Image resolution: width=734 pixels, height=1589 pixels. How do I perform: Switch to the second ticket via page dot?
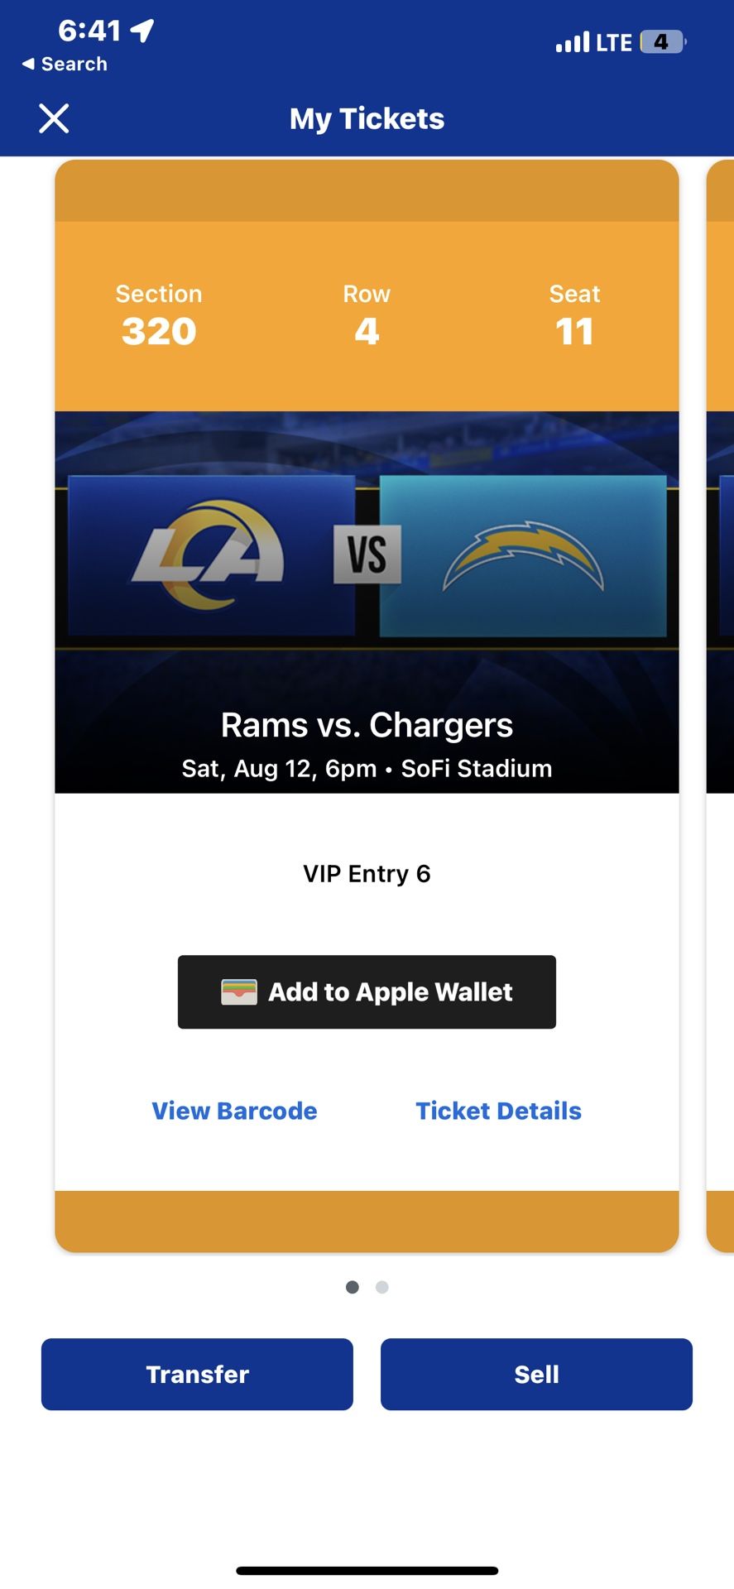pos(381,1287)
